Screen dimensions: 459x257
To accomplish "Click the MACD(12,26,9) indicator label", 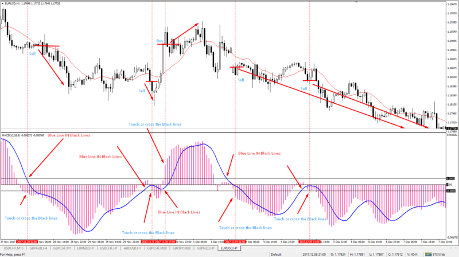I will pyautogui.click(x=23, y=135).
